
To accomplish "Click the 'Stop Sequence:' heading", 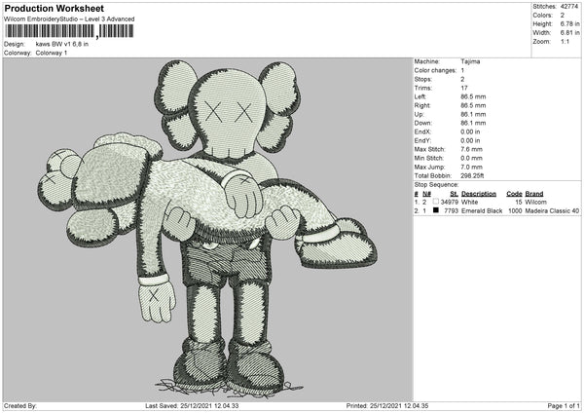I will point(436,185).
